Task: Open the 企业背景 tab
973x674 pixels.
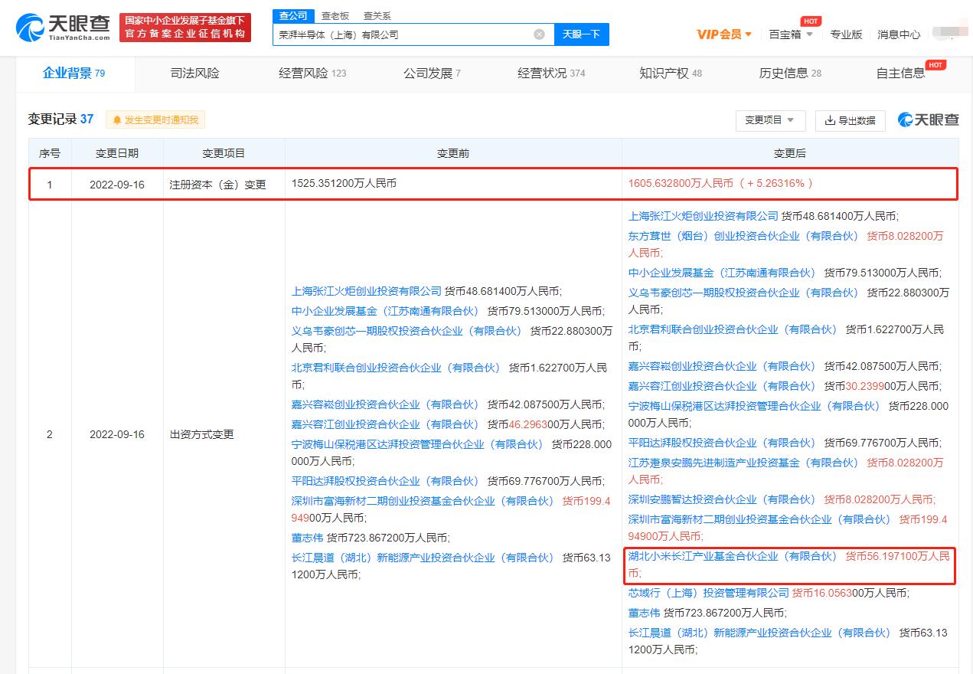Action: coord(74,74)
